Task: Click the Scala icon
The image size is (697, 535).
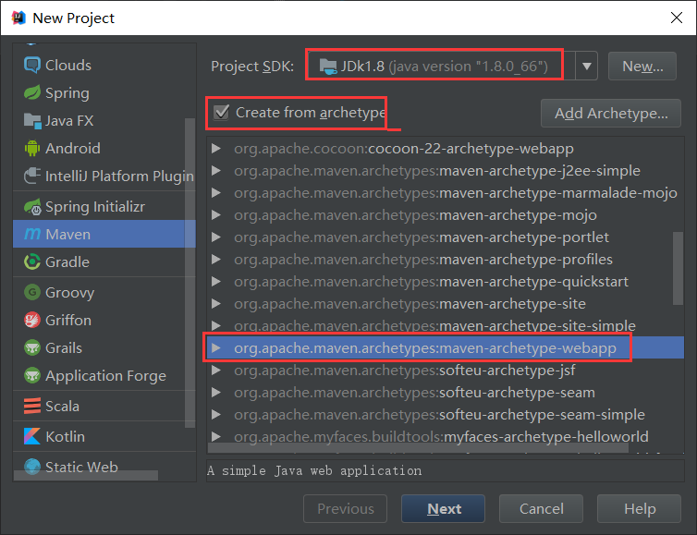Action: [x=32, y=406]
